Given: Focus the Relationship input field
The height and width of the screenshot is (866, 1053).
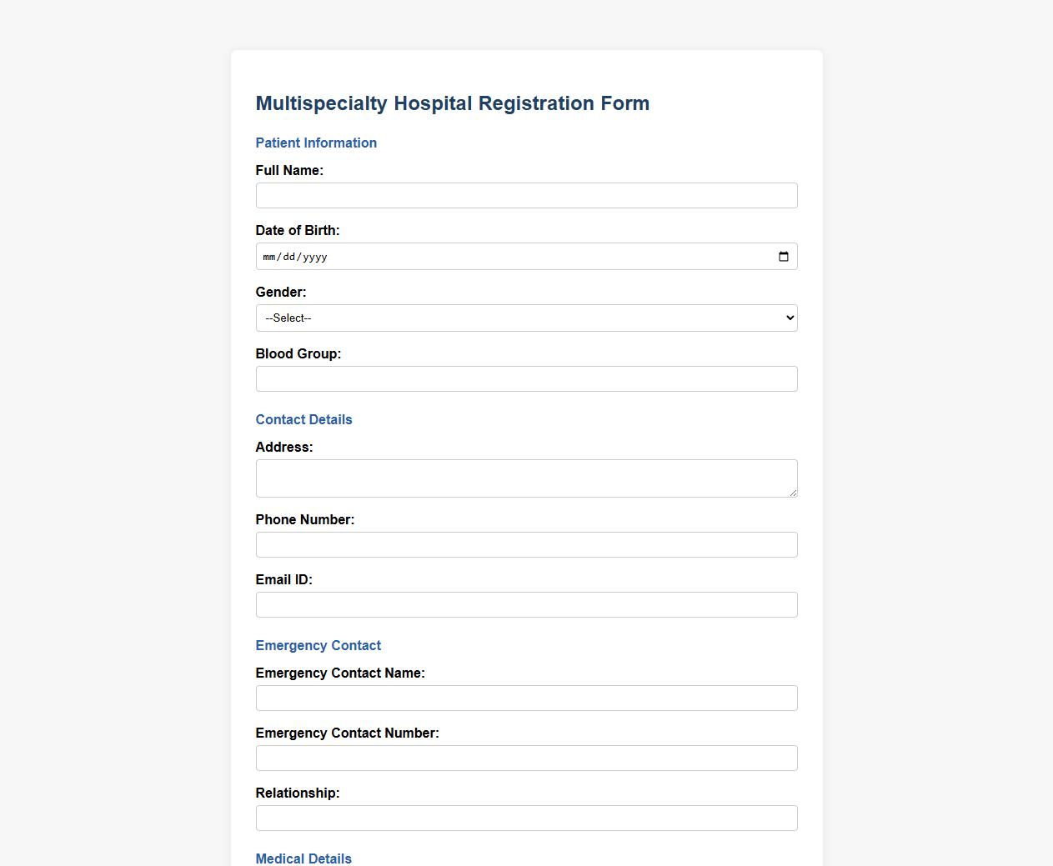Looking at the screenshot, I should pyautogui.click(x=526, y=818).
